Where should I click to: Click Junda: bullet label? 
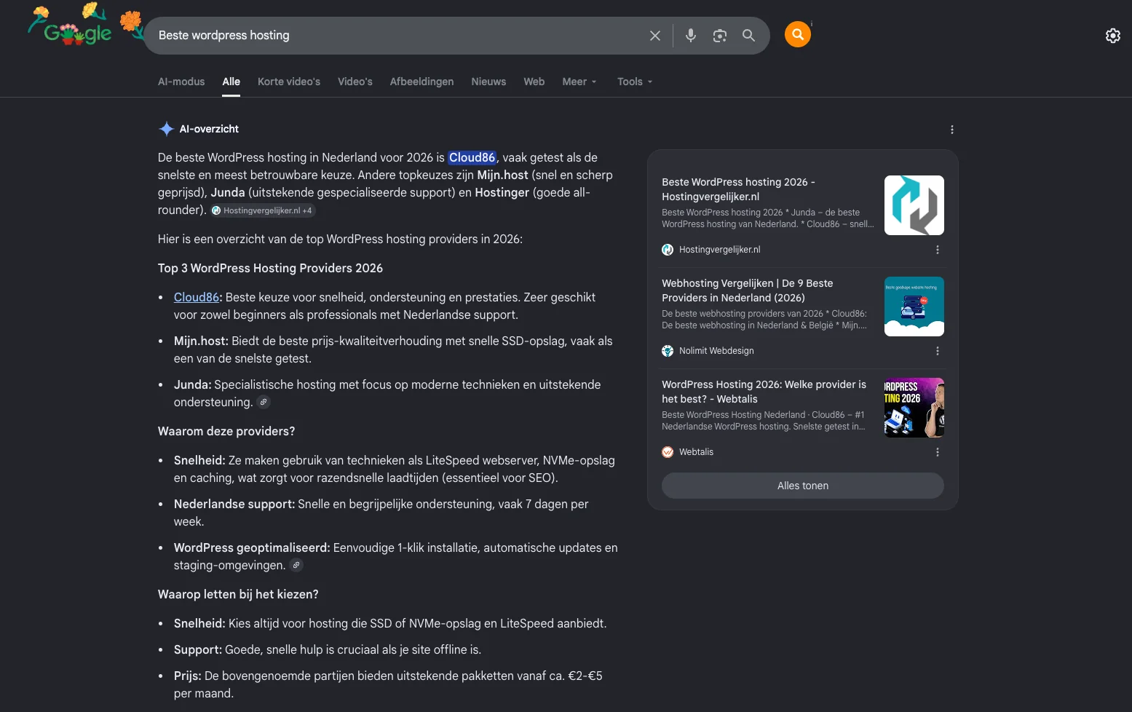pos(192,384)
